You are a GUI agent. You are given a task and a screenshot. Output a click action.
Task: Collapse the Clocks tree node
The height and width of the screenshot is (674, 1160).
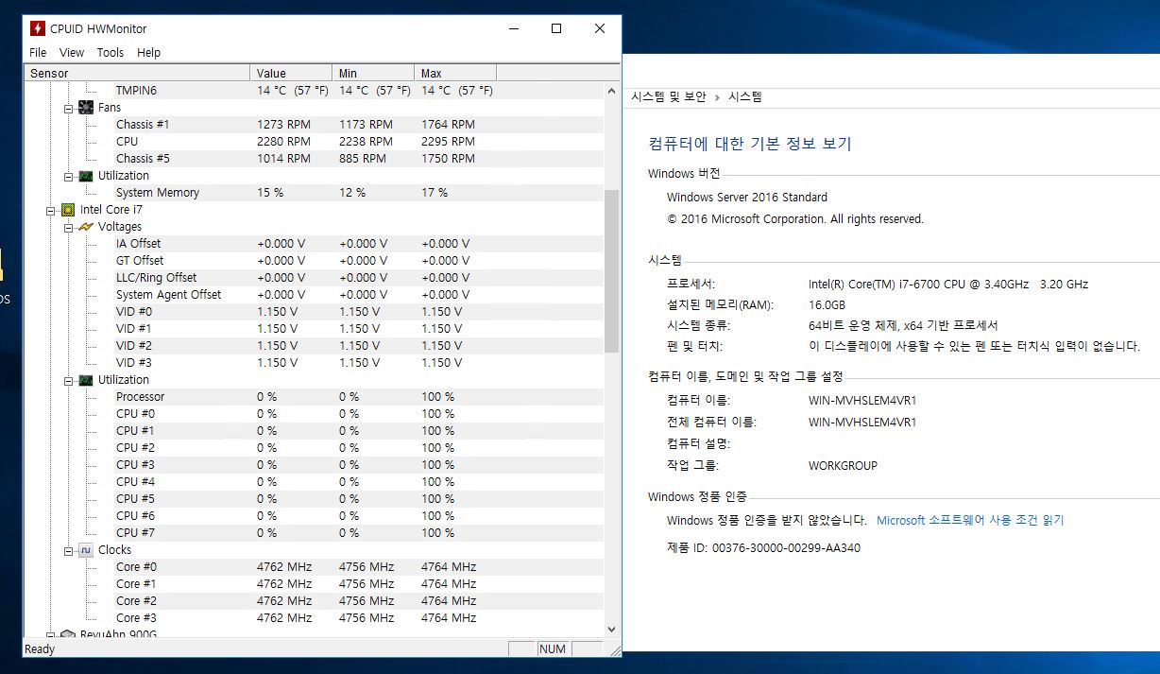tap(69, 550)
